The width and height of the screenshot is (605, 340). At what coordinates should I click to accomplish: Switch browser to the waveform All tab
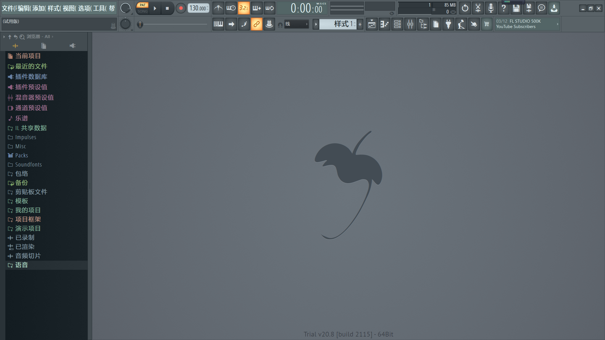[x=16, y=46]
